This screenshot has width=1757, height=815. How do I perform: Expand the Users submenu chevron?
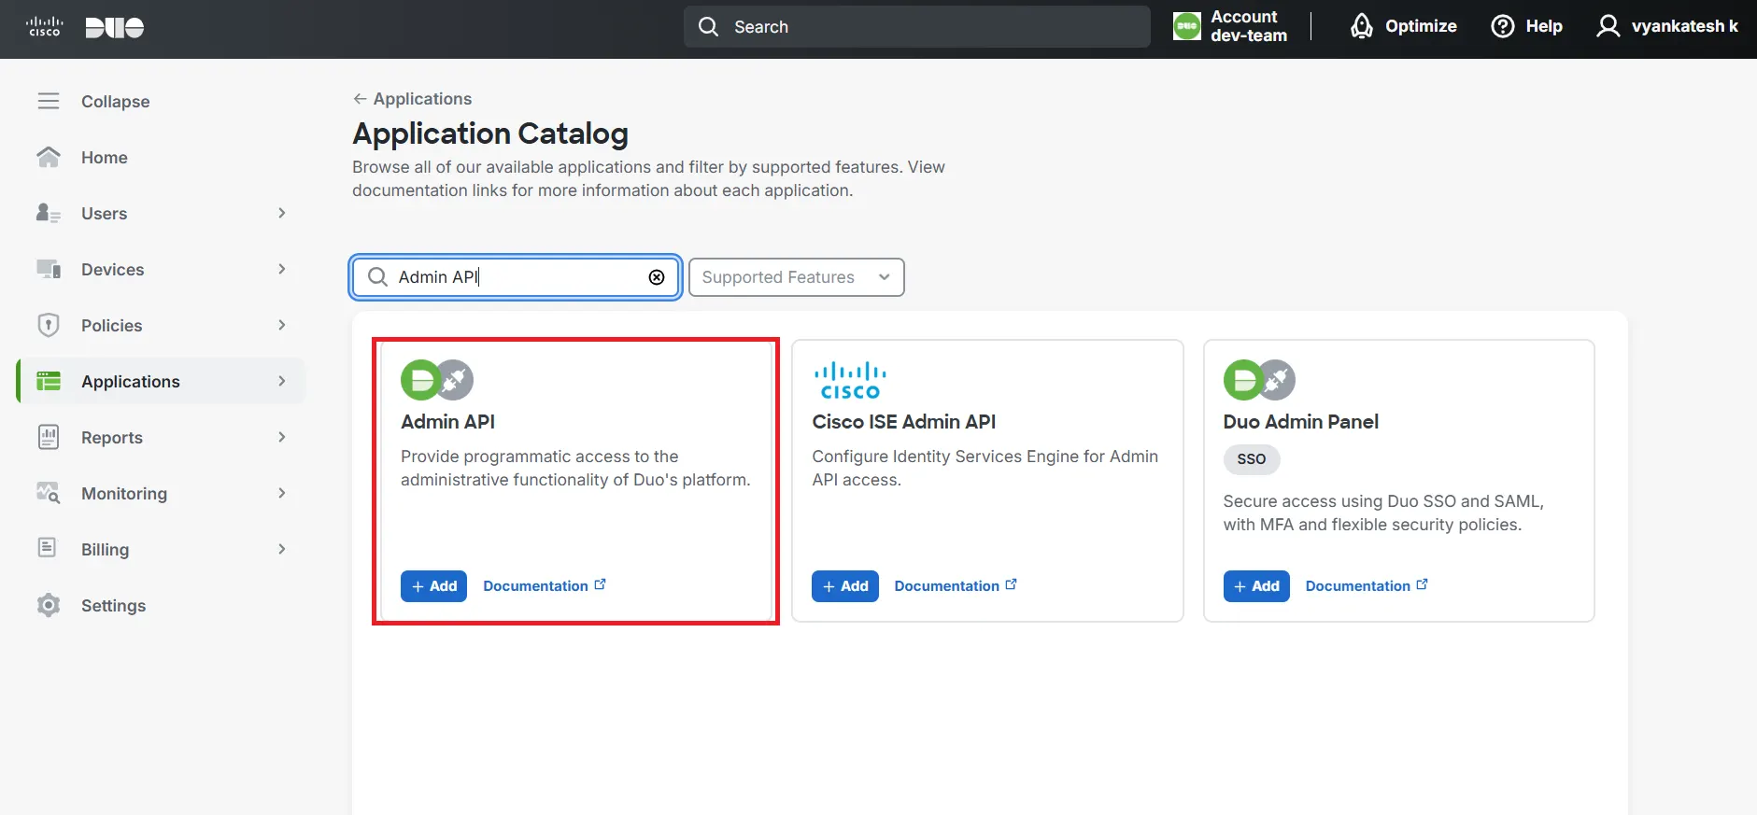pyautogui.click(x=282, y=213)
